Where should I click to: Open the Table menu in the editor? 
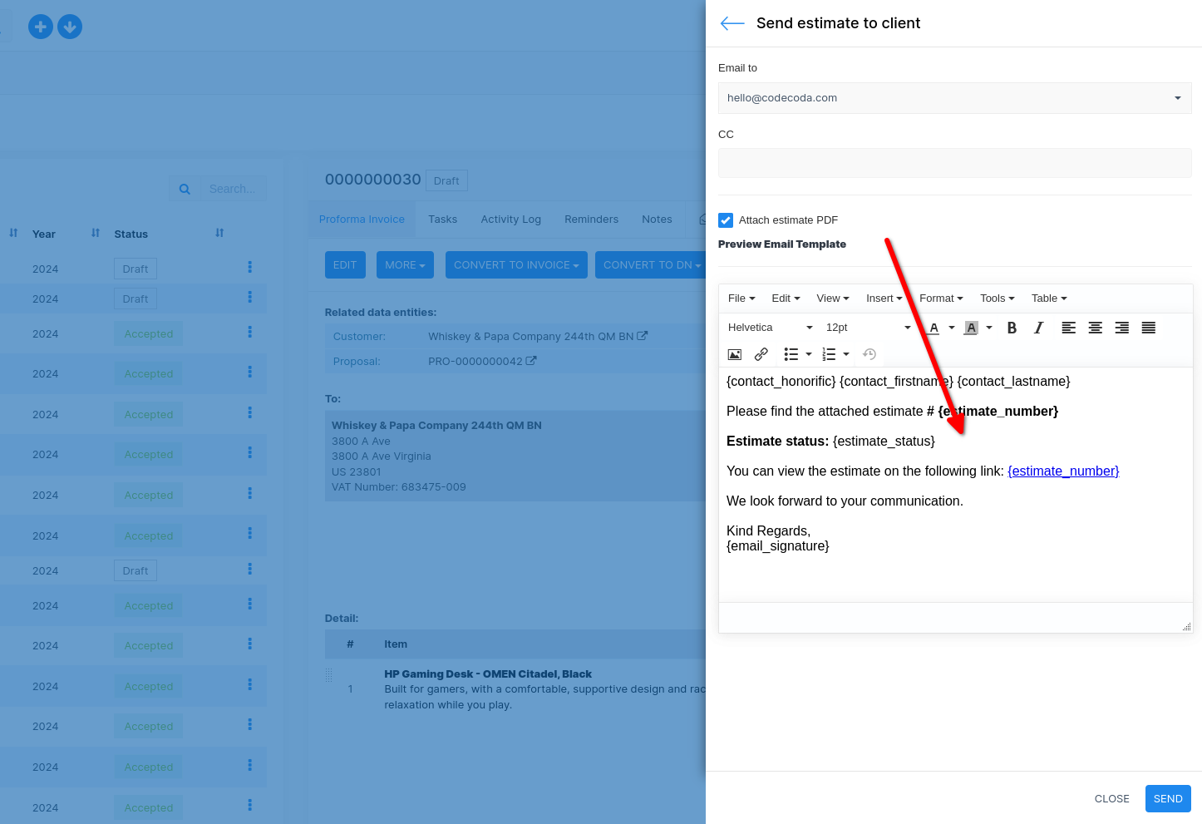pyautogui.click(x=1048, y=299)
